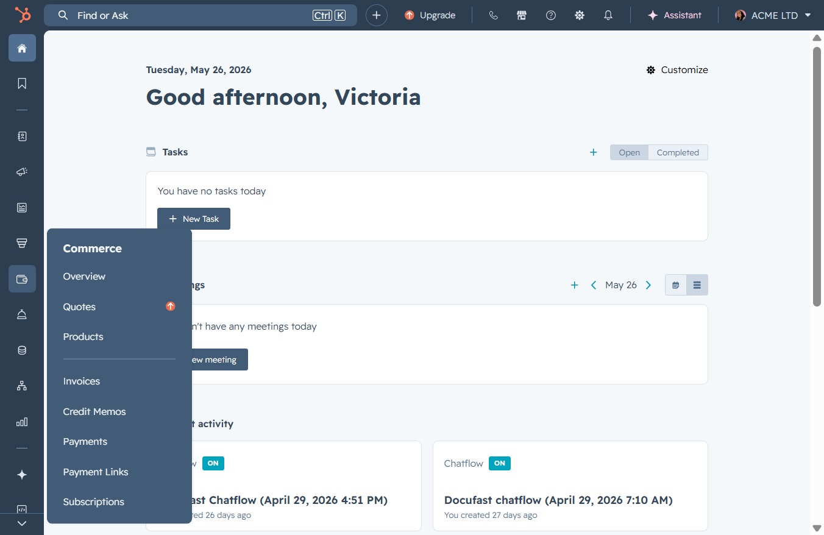Open Payments in the Commerce menu
This screenshot has height=535, width=824.
point(85,442)
